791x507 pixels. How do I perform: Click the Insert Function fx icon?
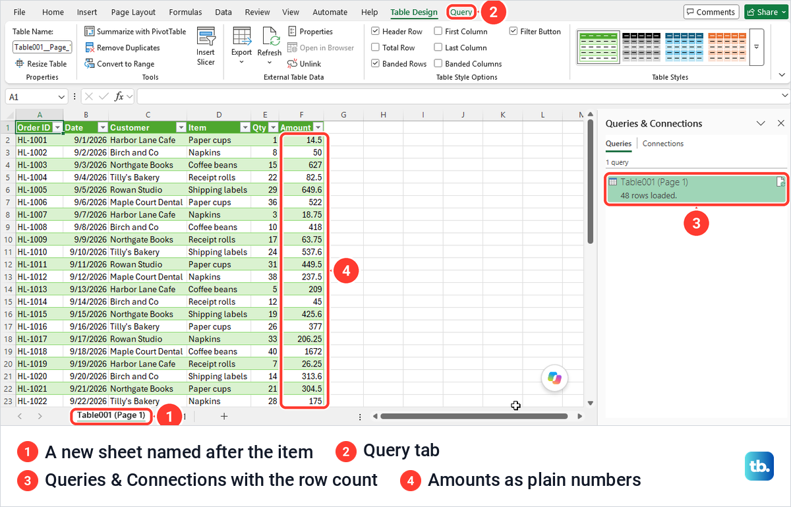pyautogui.click(x=119, y=96)
